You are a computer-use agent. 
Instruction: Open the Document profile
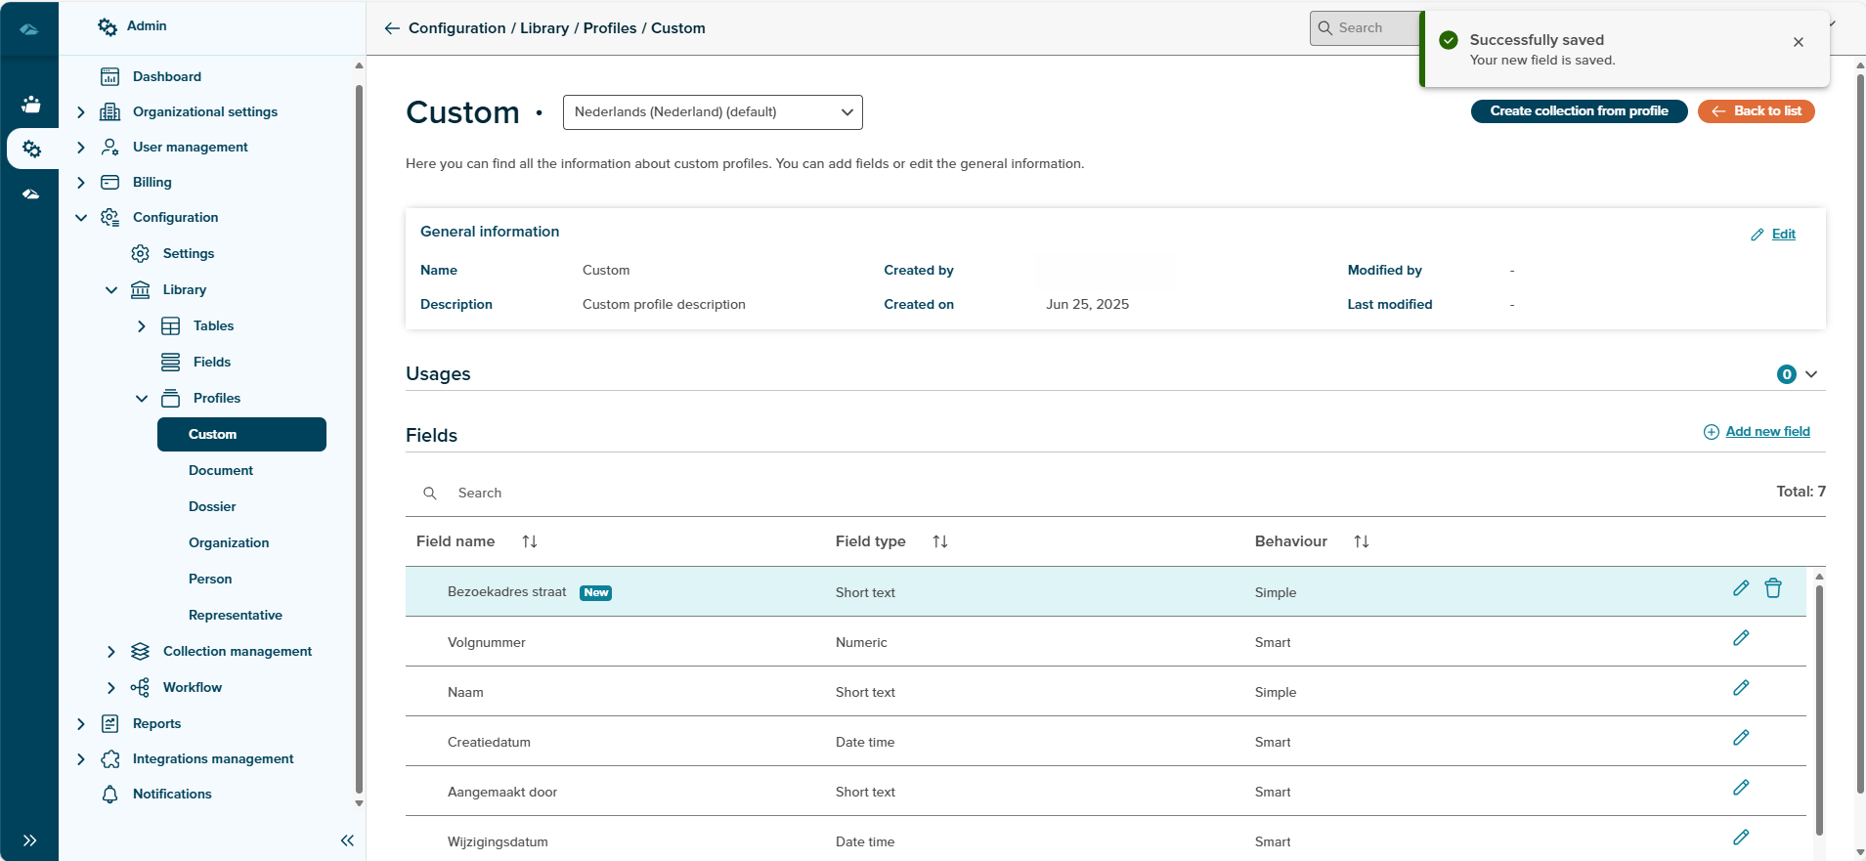point(221,470)
